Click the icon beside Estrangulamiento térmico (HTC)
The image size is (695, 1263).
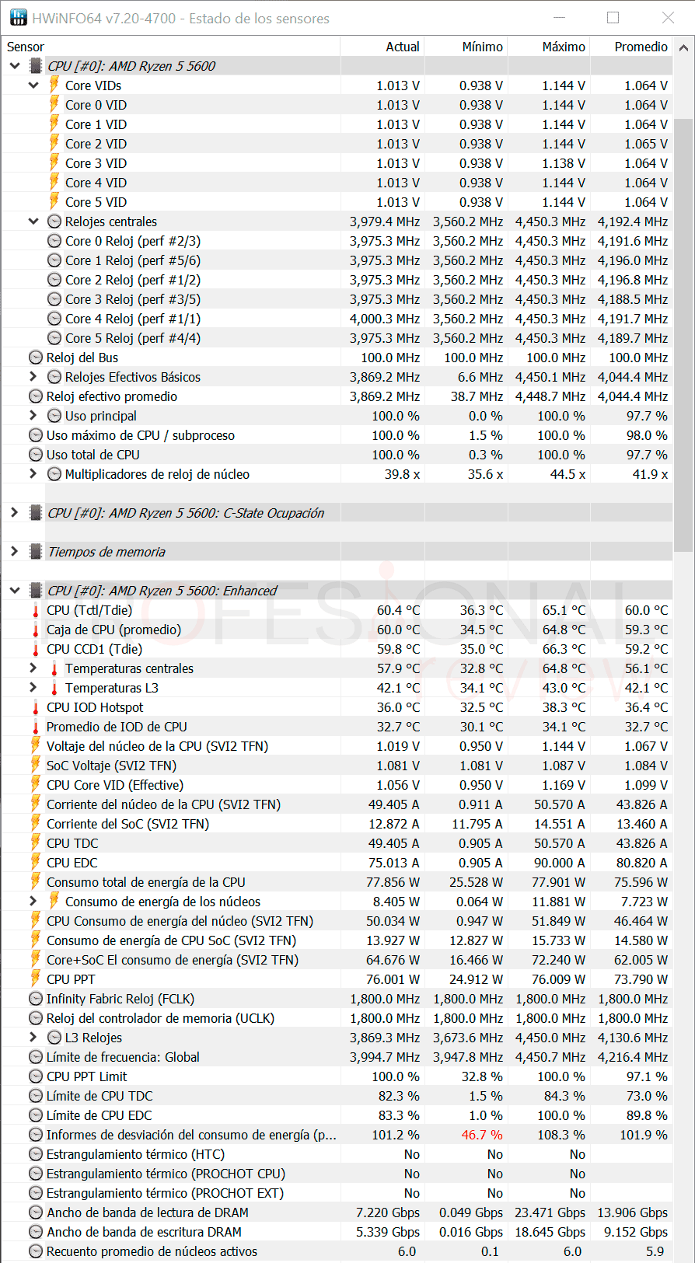tap(36, 1154)
